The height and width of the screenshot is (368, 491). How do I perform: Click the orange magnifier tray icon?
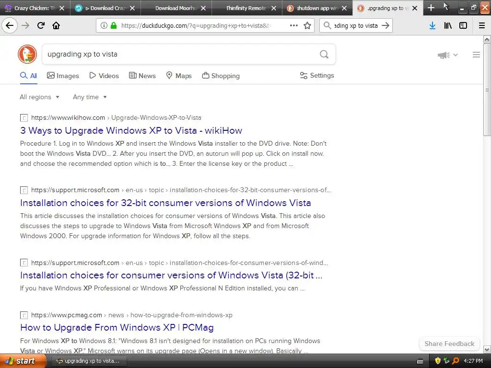(x=456, y=361)
